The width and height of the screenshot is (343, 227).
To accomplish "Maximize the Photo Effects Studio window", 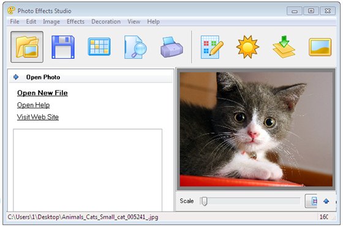I will (x=311, y=11).
